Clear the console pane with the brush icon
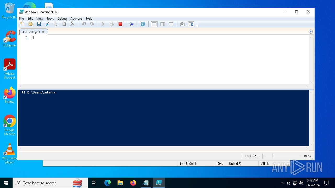The width and height of the screenshot is (335, 188). (72, 24)
